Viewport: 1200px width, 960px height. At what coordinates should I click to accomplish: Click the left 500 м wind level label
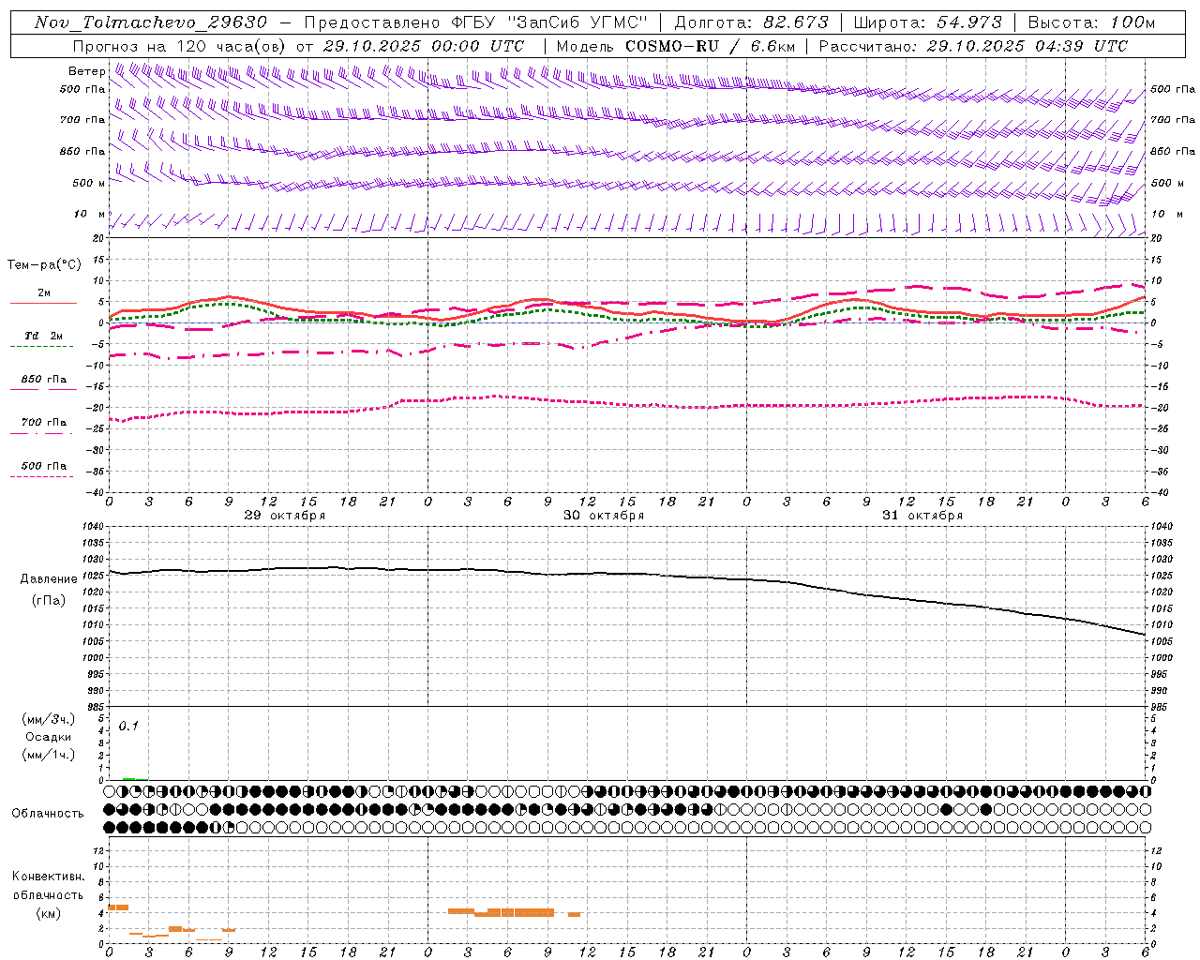click(89, 183)
